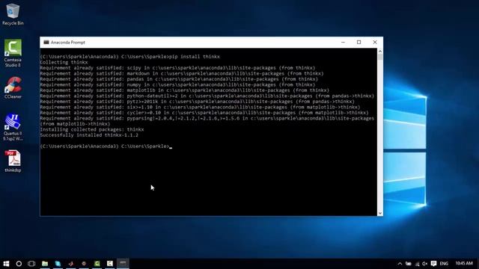Minimize the Anaconda Prompt window
Viewport: 479px width, 269px height.
[x=343, y=43]
